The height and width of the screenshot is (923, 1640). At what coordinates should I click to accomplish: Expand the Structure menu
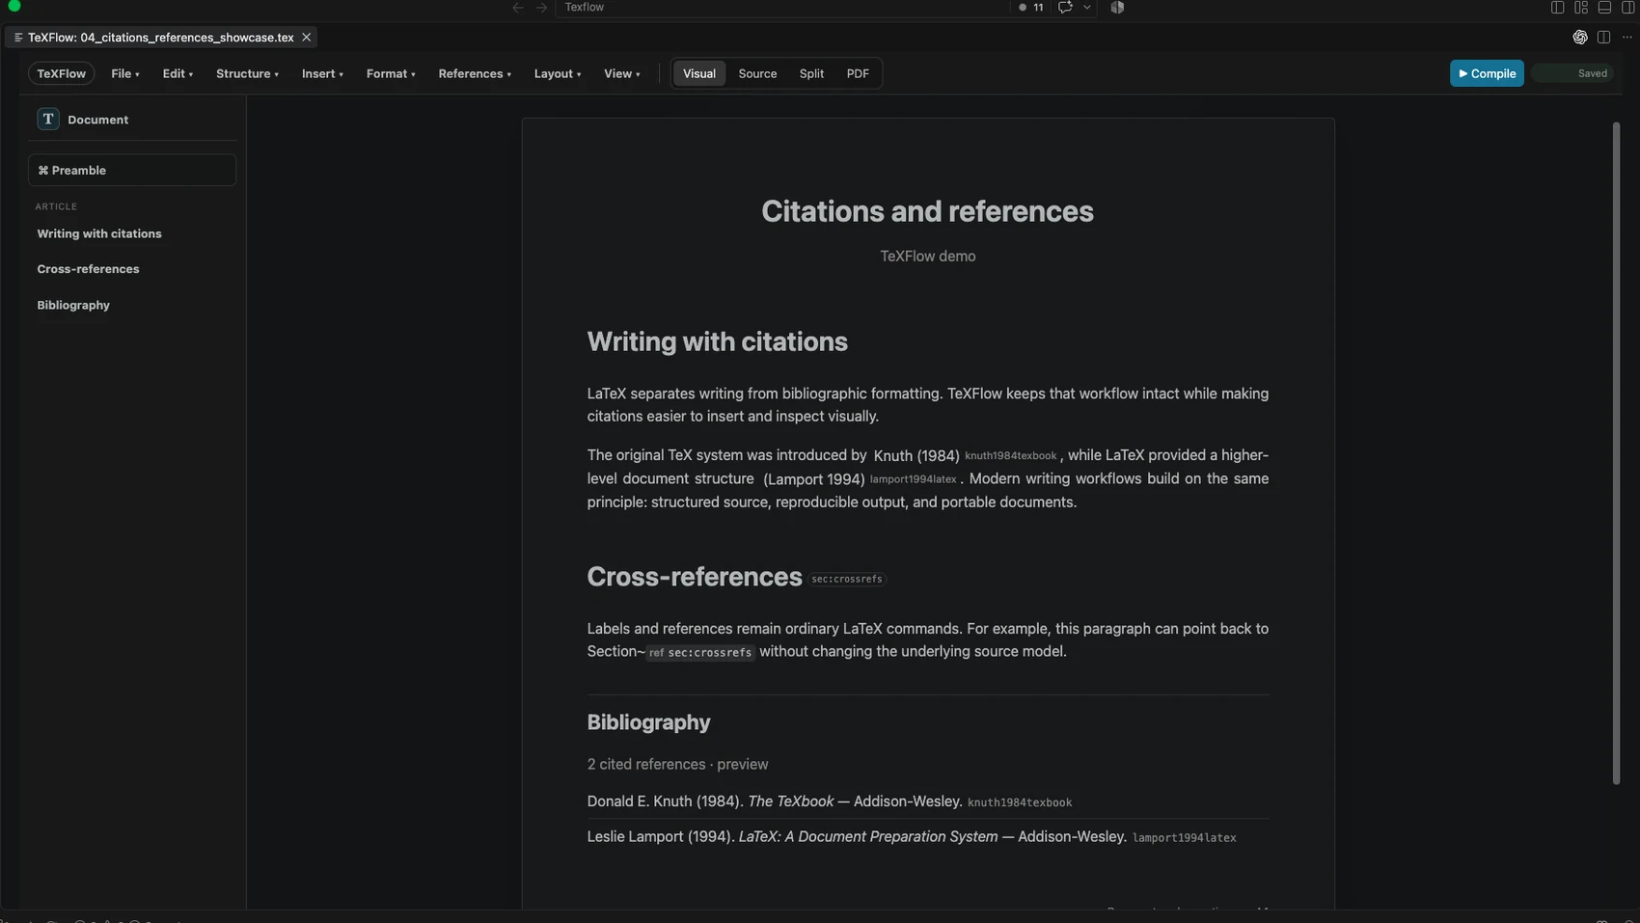pyautogui.click(x=247, y=73)
